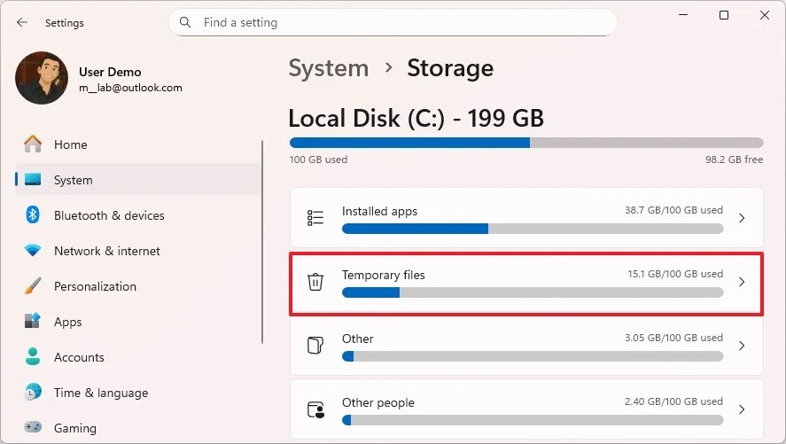The image size is (786, 444).
Task: Minimize the Settings window
Action: pyautogui.click(x=682, y=15)
